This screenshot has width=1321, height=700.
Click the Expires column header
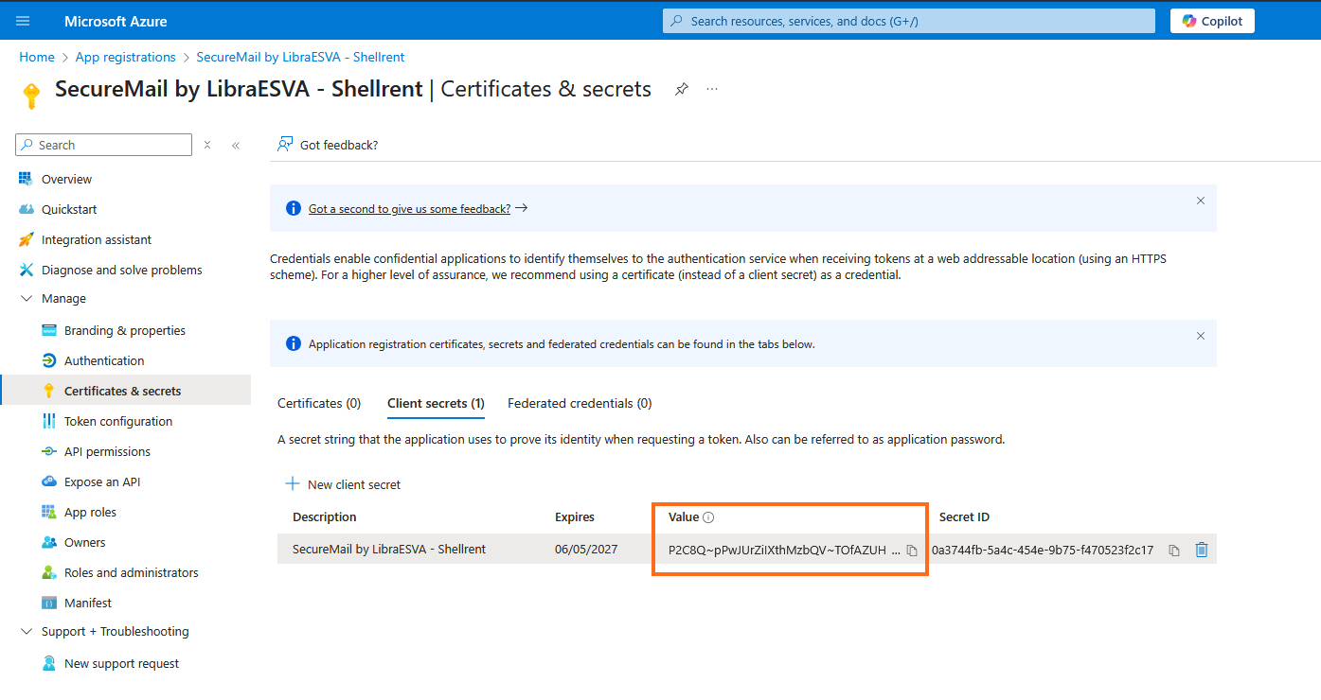point(575,517)
